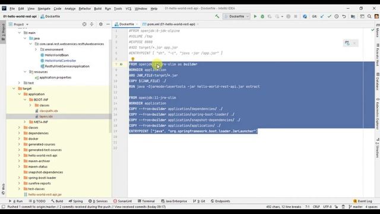Run the Dockerfile configuration
Image resolution: width=380 pixels, height=214 pixels.
click(255, 16)
